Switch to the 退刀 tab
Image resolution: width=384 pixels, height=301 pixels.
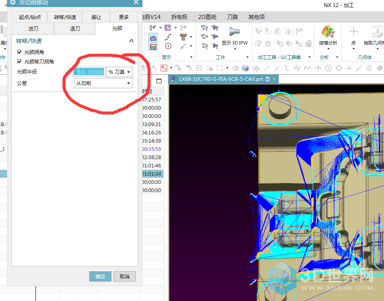tap(75, 28)
